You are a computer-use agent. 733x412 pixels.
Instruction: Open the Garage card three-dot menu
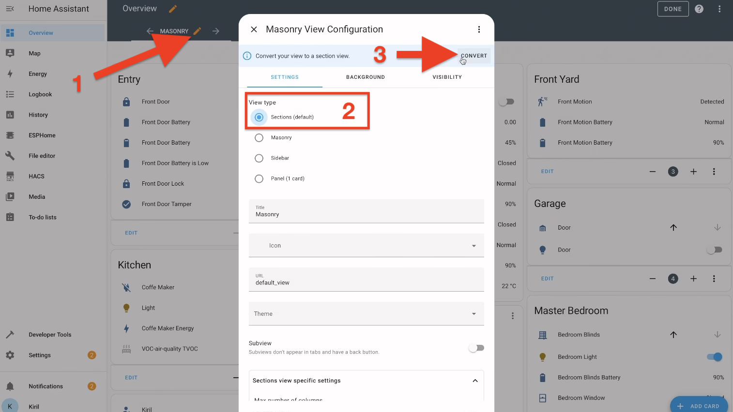714,279
